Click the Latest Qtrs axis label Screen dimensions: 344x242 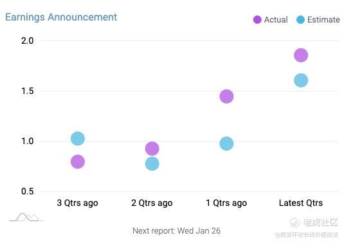click(x=301, y=203)
